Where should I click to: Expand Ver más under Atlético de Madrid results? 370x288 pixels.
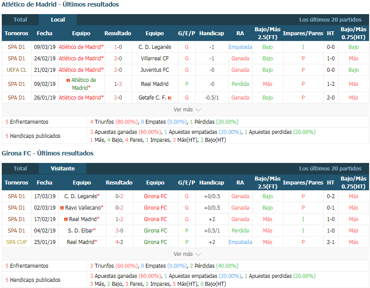tap(187, 110)
